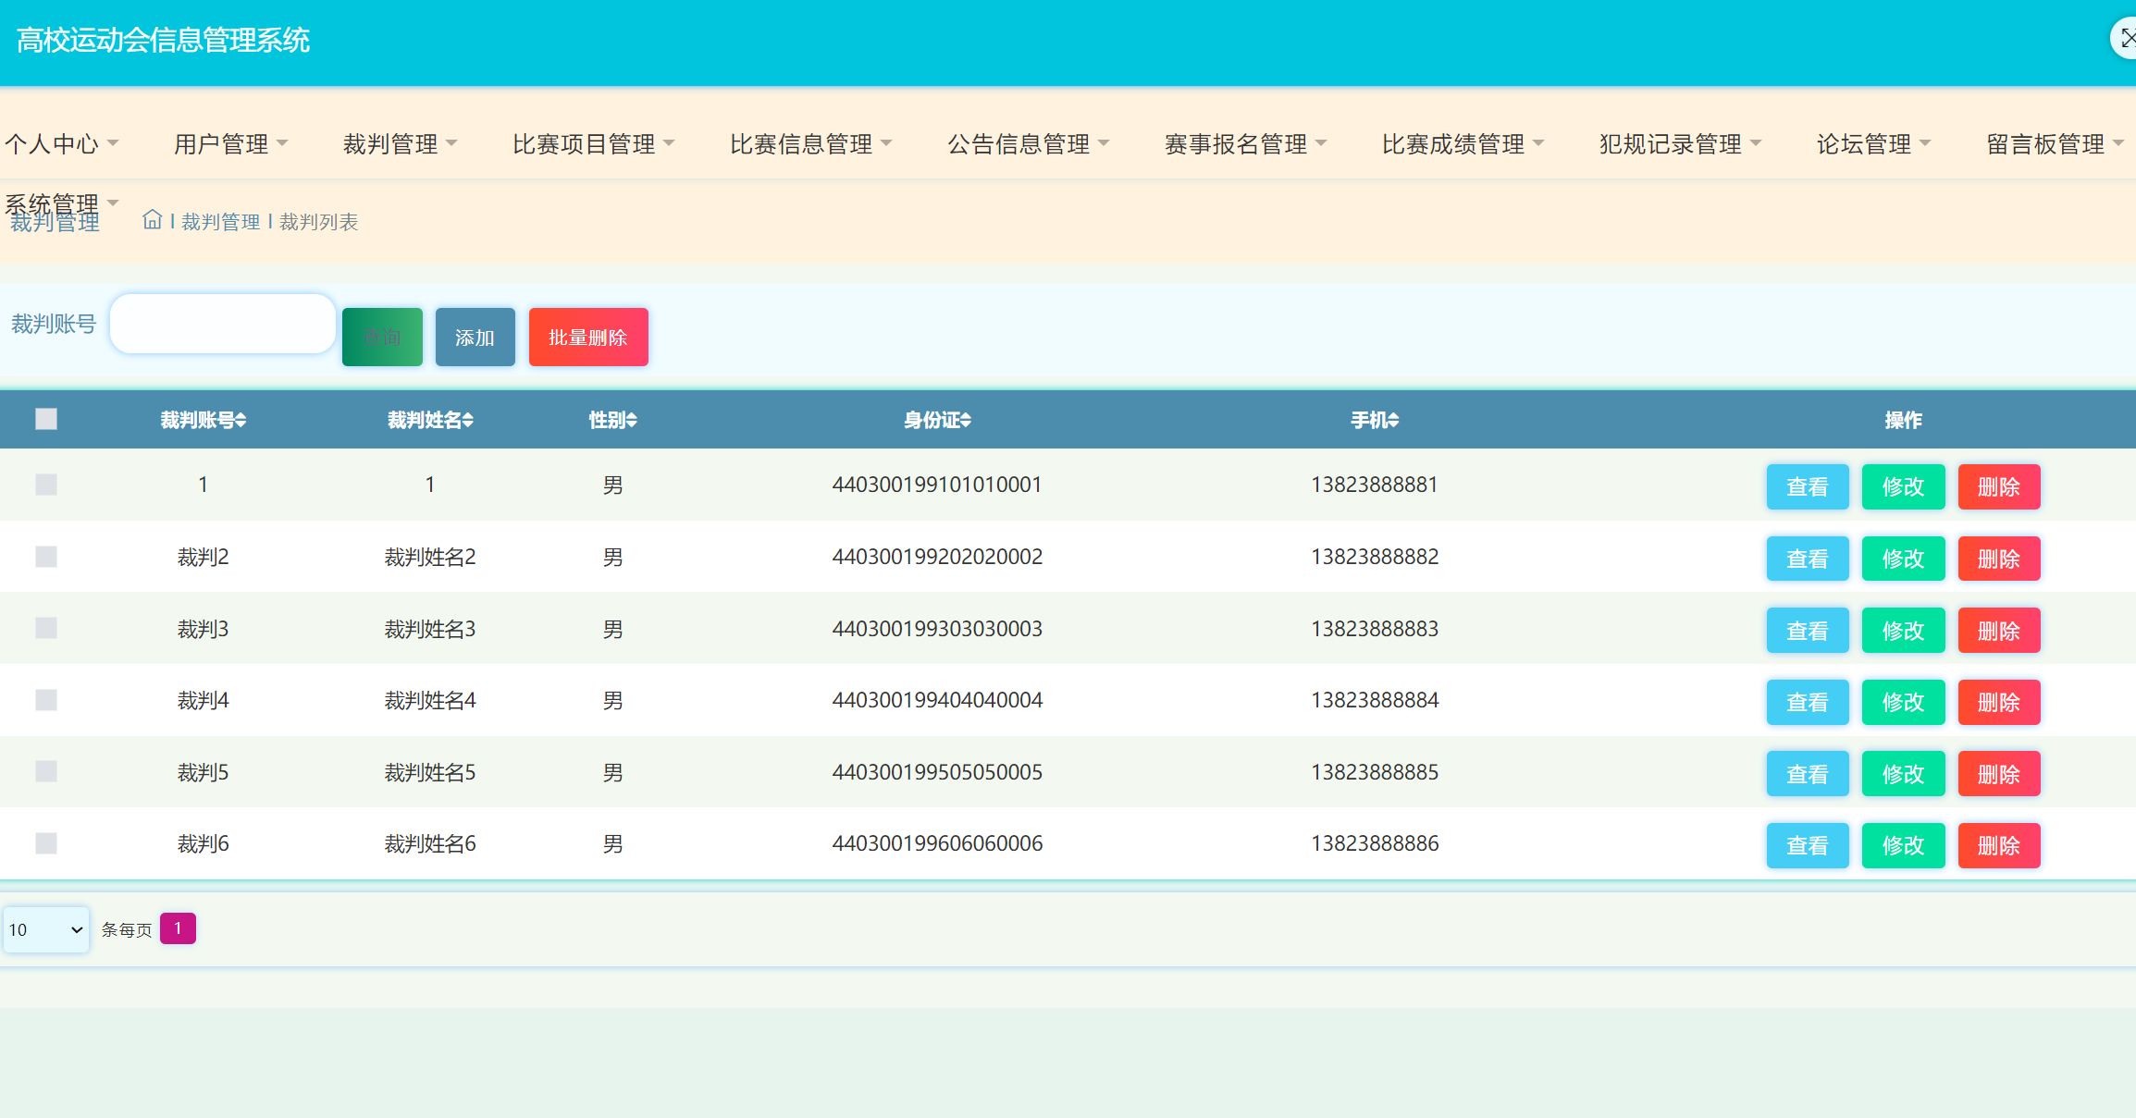Sort by 手机 column arrows
This screenshot has width=2136, height=1118.
click(x=1393, y=421)
